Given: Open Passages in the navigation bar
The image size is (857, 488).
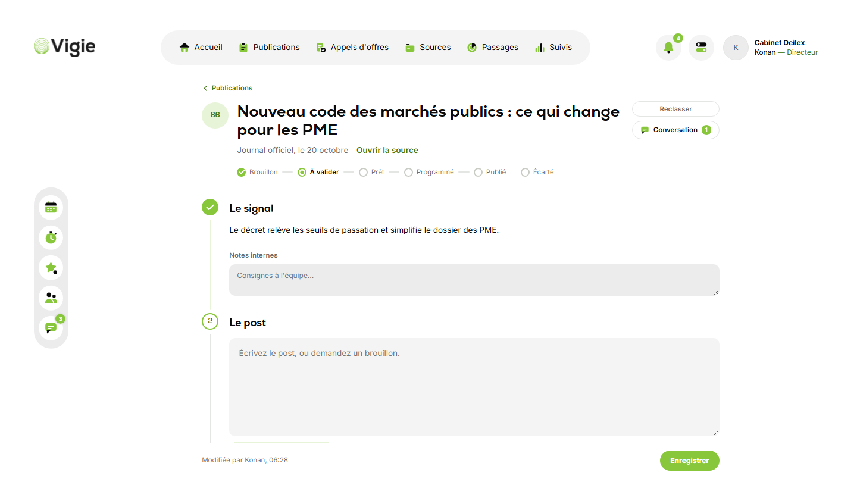Looking at the screenshot, I should (x=493, y=48).
